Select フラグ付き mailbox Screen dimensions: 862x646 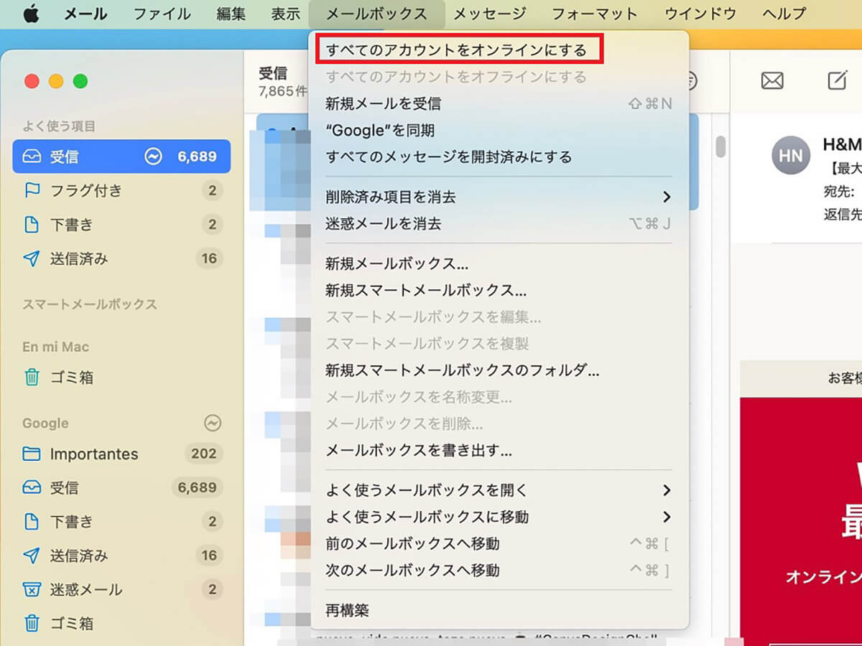click(121, 190)
